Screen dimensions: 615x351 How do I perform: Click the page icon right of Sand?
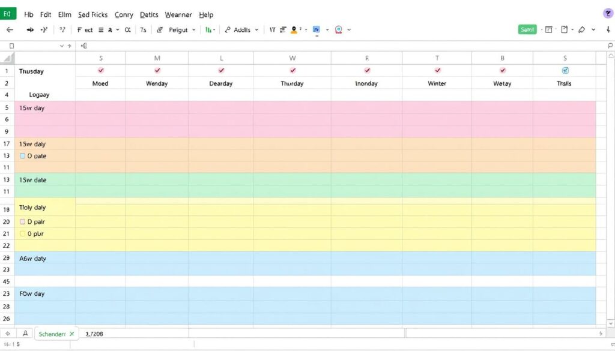pyautogui.click(x=564, y=29)
